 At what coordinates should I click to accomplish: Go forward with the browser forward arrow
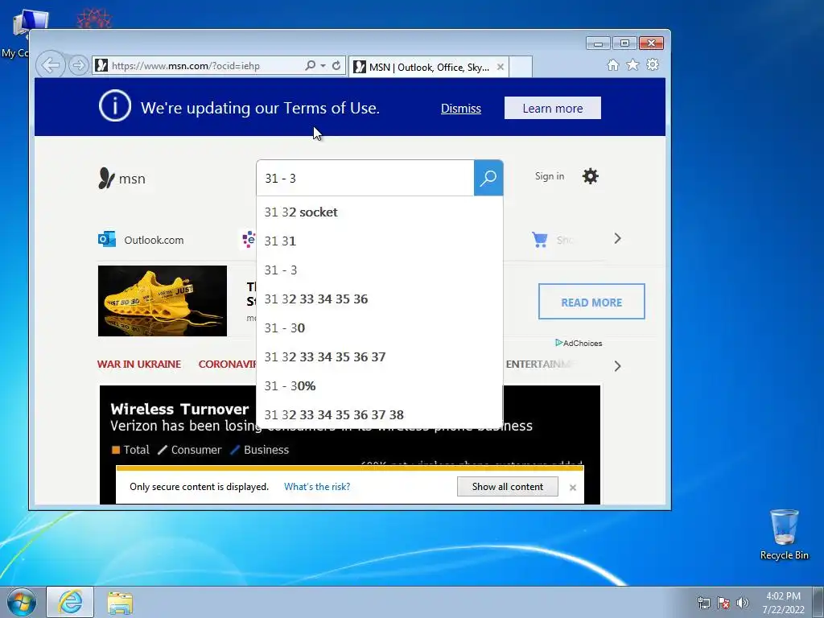click(78, 66)
